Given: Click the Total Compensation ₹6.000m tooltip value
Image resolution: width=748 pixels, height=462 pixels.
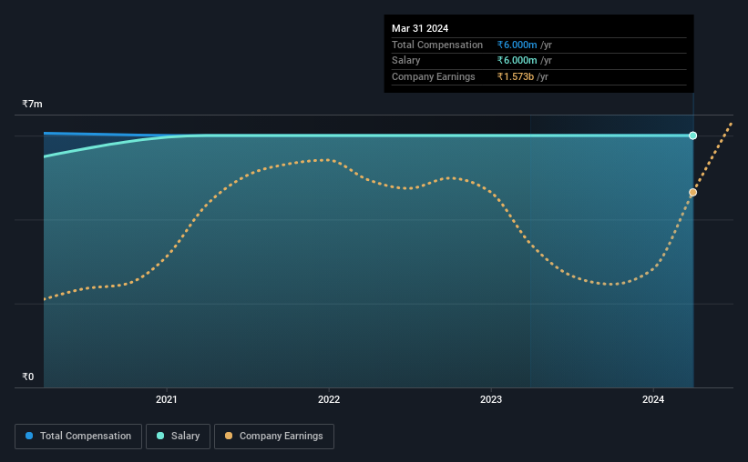Looking at the screenshot, I should [x=517, y=45].
